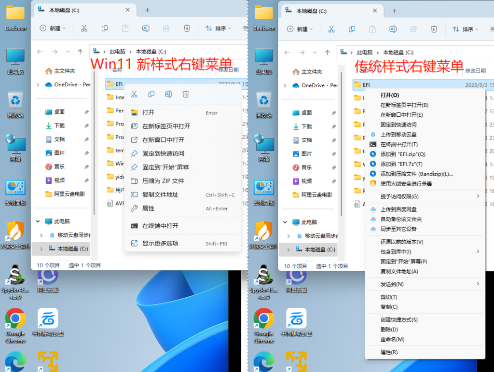Choose 在新标签页中打开 in Win11 menu
This screenshot has width=494, height=372.
pyautogui.click(x=183, y=126)
